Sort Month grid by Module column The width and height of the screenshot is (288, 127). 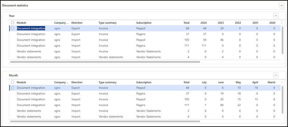point(22,82)
